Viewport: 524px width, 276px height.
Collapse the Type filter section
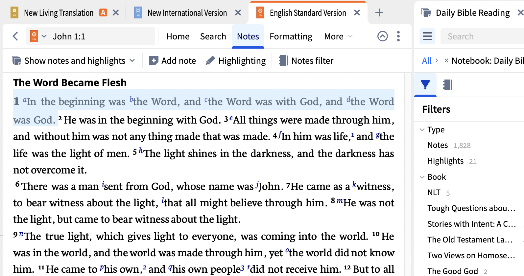(422, 130)
